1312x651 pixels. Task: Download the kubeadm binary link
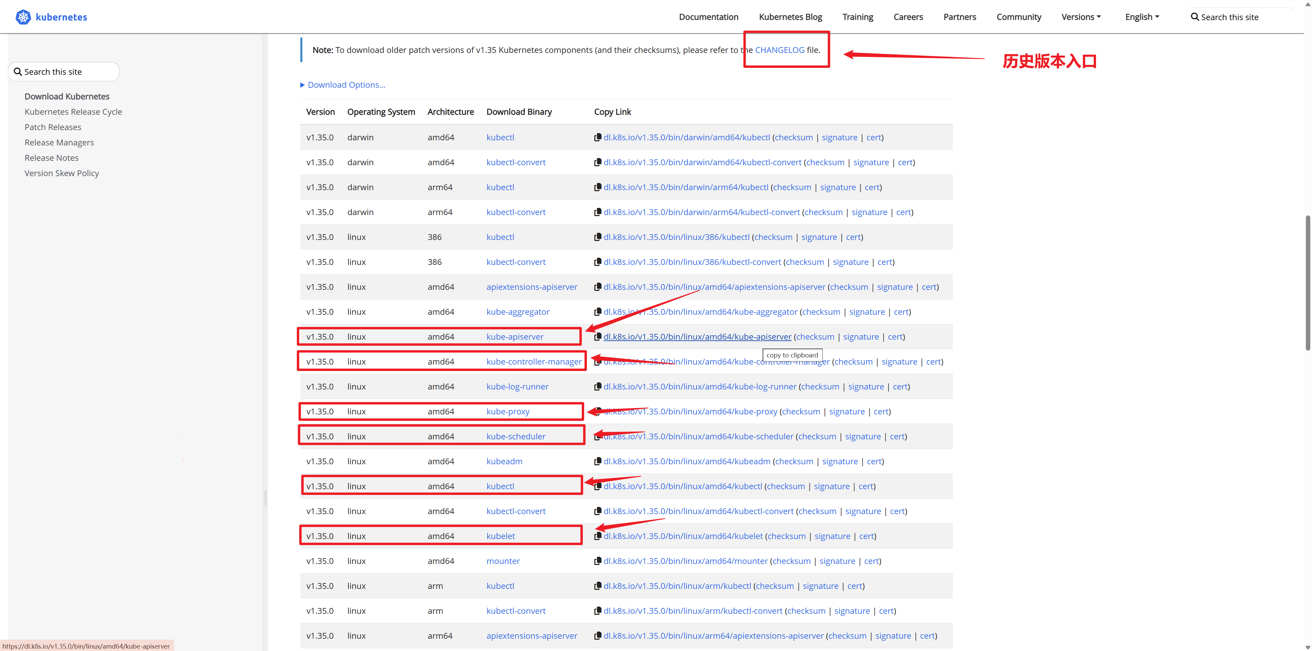(504, 462)
